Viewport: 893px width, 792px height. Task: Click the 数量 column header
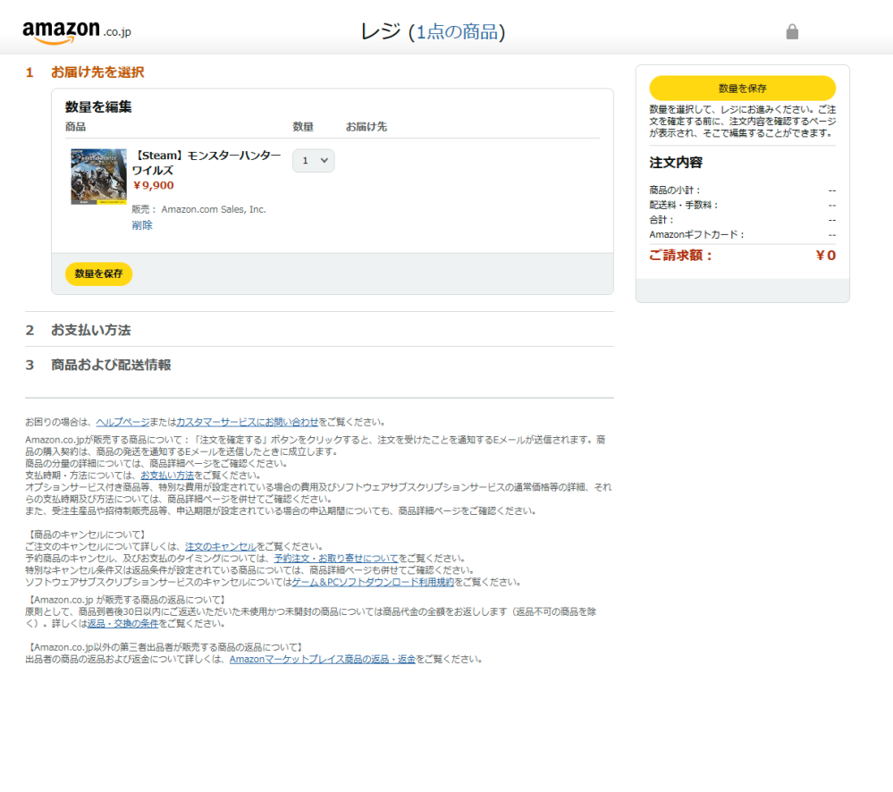tap(303, 126)
